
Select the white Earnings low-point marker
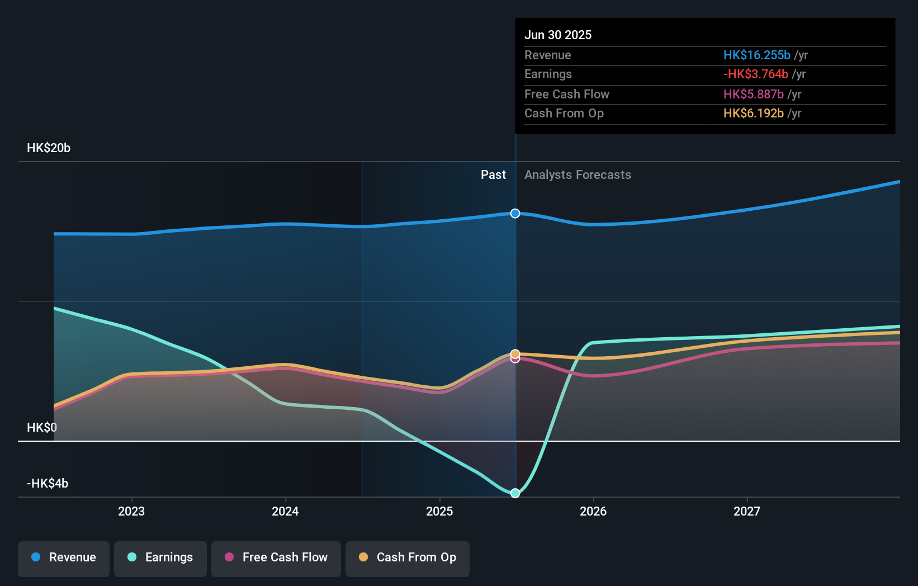(x=515, y=493)
